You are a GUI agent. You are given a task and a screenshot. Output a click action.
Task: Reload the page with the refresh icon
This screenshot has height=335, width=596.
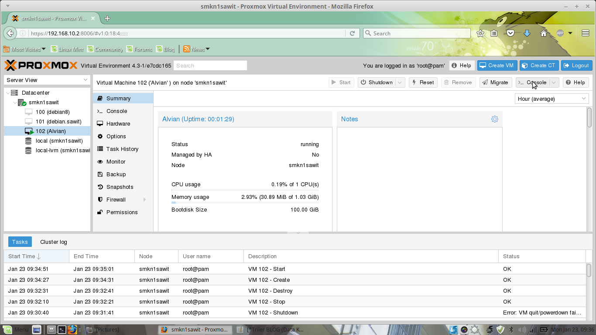(x=352, y=33)
